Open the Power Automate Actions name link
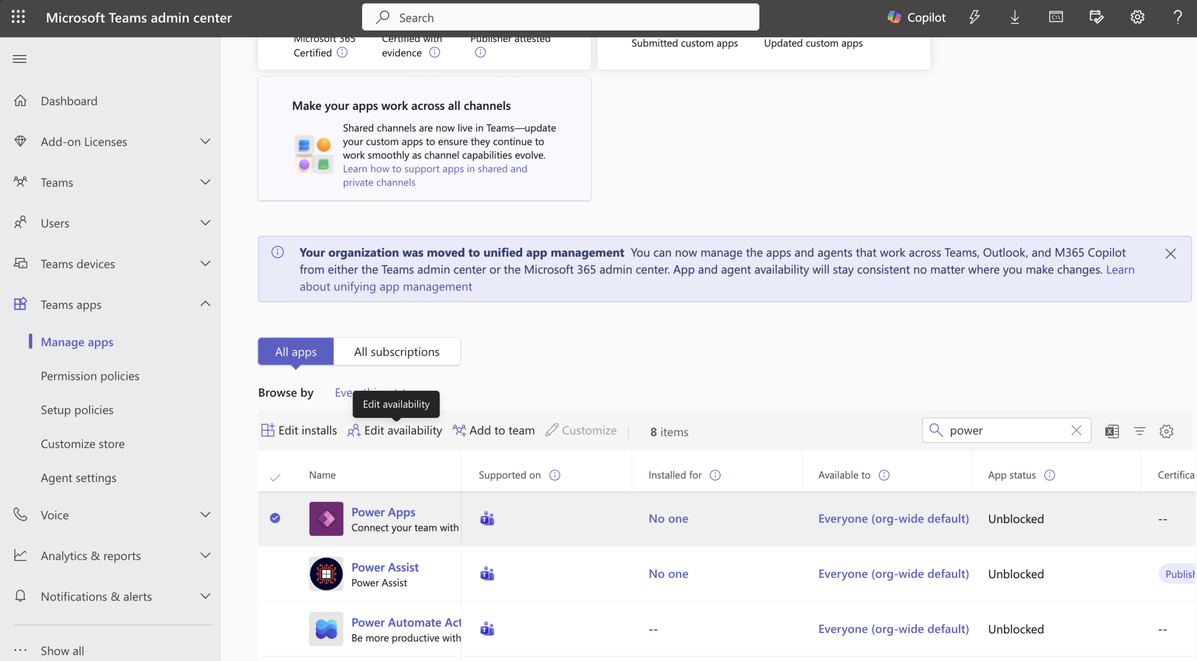1197x661 pixels. coord(406,622)
